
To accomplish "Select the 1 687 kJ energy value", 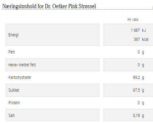I will (x=138, y=30).
